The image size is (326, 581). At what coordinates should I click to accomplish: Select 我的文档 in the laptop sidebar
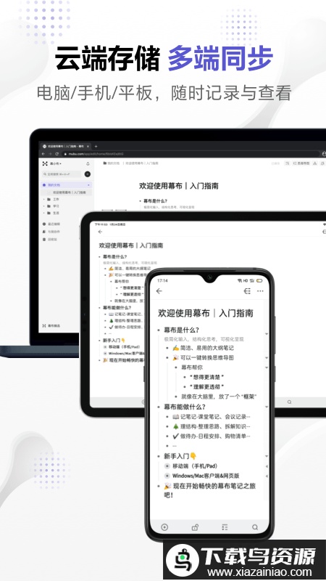click(67, 184)
